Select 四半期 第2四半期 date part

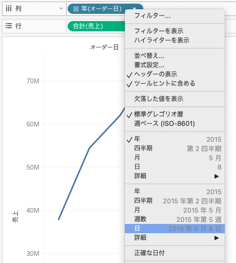[x=175, y=148]
